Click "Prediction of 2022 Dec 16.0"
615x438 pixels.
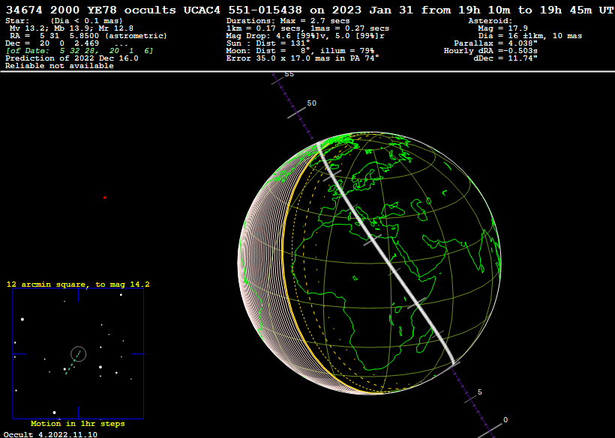[x=72, y=58]
